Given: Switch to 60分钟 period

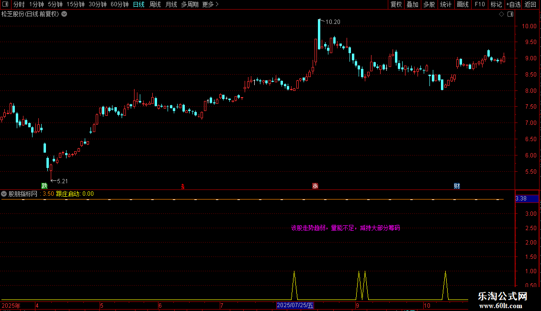Looking at the screenshot, I should tap(120, 4).
